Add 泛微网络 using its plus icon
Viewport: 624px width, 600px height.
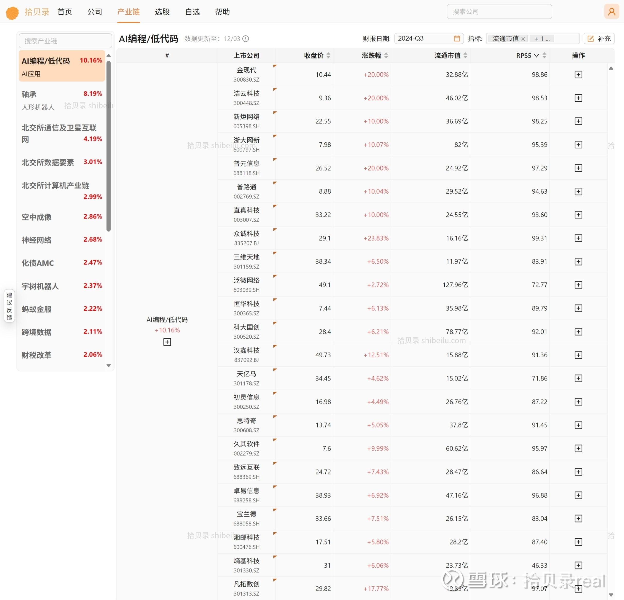(579, 284)
